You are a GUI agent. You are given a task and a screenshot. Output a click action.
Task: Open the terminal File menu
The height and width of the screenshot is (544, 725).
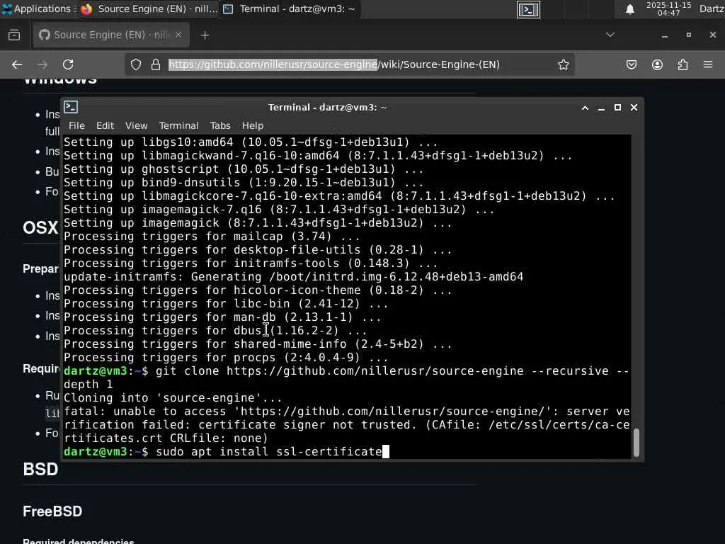pos(76,126)
